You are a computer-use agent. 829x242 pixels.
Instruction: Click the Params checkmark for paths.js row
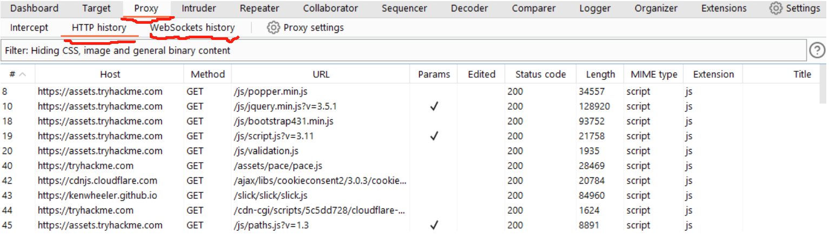[434, 225]
